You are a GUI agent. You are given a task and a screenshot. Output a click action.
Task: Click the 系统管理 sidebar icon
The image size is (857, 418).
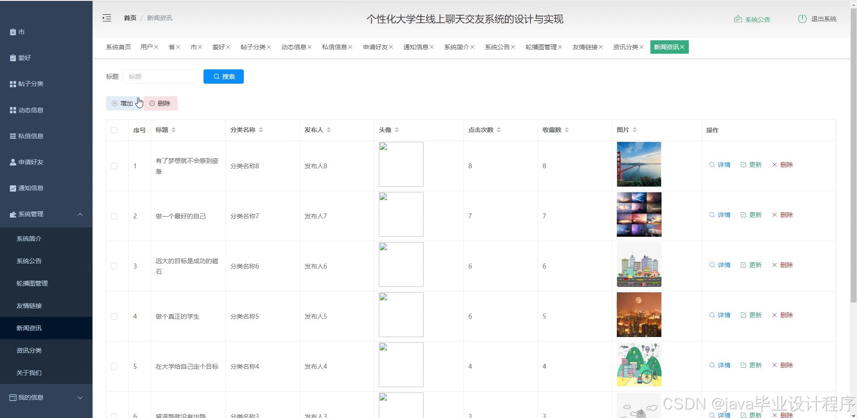(13, 214)
